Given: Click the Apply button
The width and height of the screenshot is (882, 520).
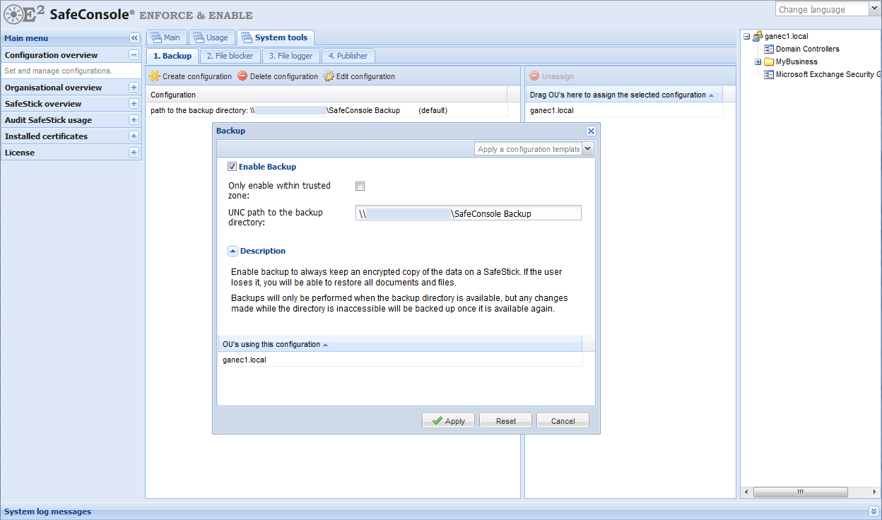Looking at the screenshot, I should (x=448, y=421).
